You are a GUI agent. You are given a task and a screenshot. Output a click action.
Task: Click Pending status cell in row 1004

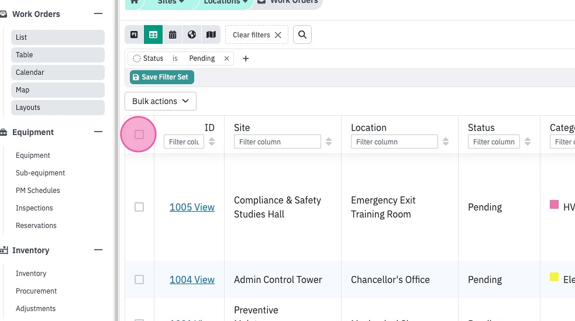485,279
